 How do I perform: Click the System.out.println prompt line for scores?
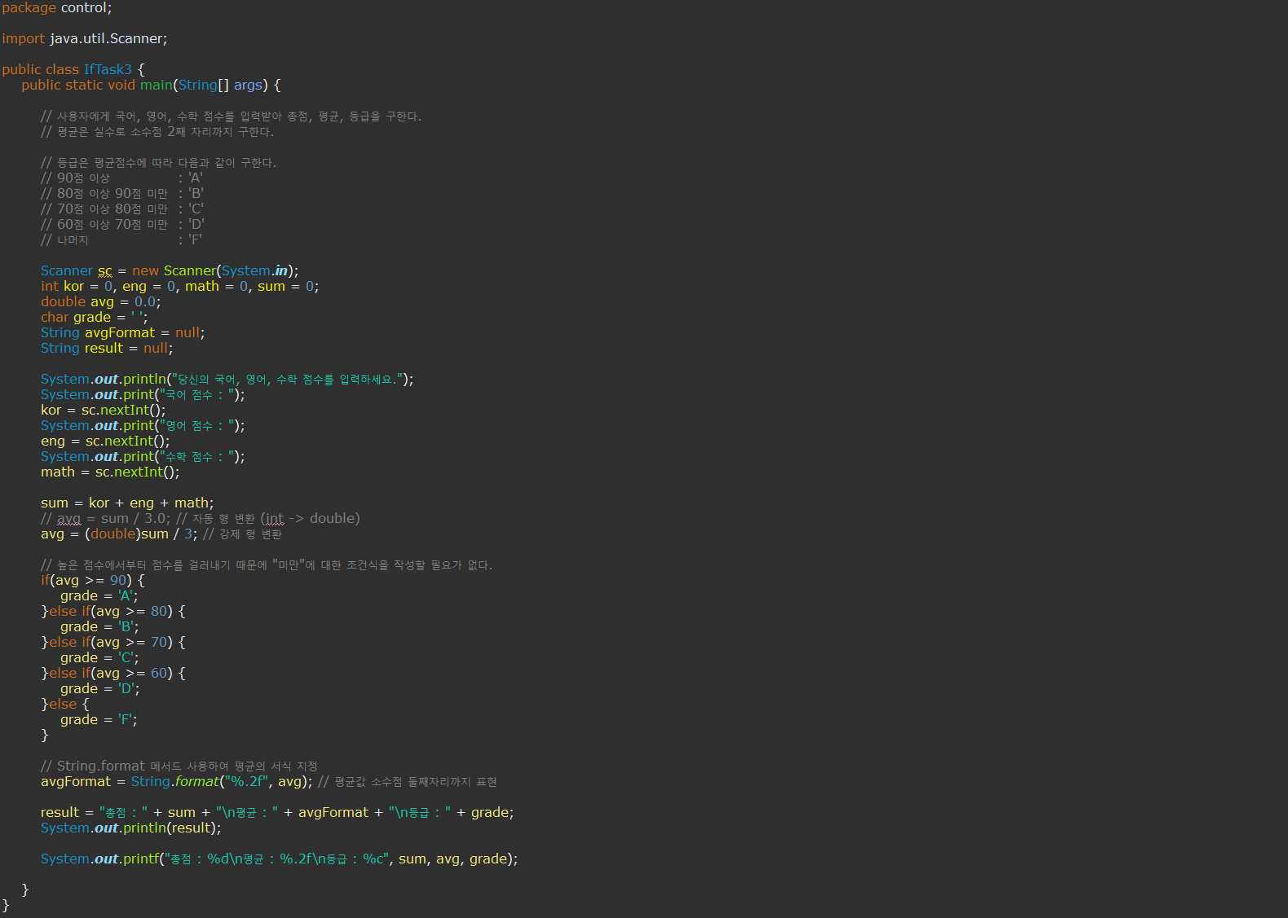point(227,380)
